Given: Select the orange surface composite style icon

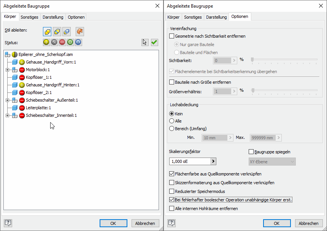Looking at the screenshot, I should click(80, 32).
